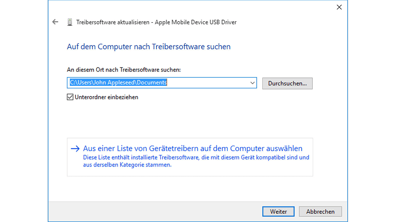Click the 'Unterordner einbeziehen' label text
This screenshot has height=222, width=394.
tap(106, 97)
